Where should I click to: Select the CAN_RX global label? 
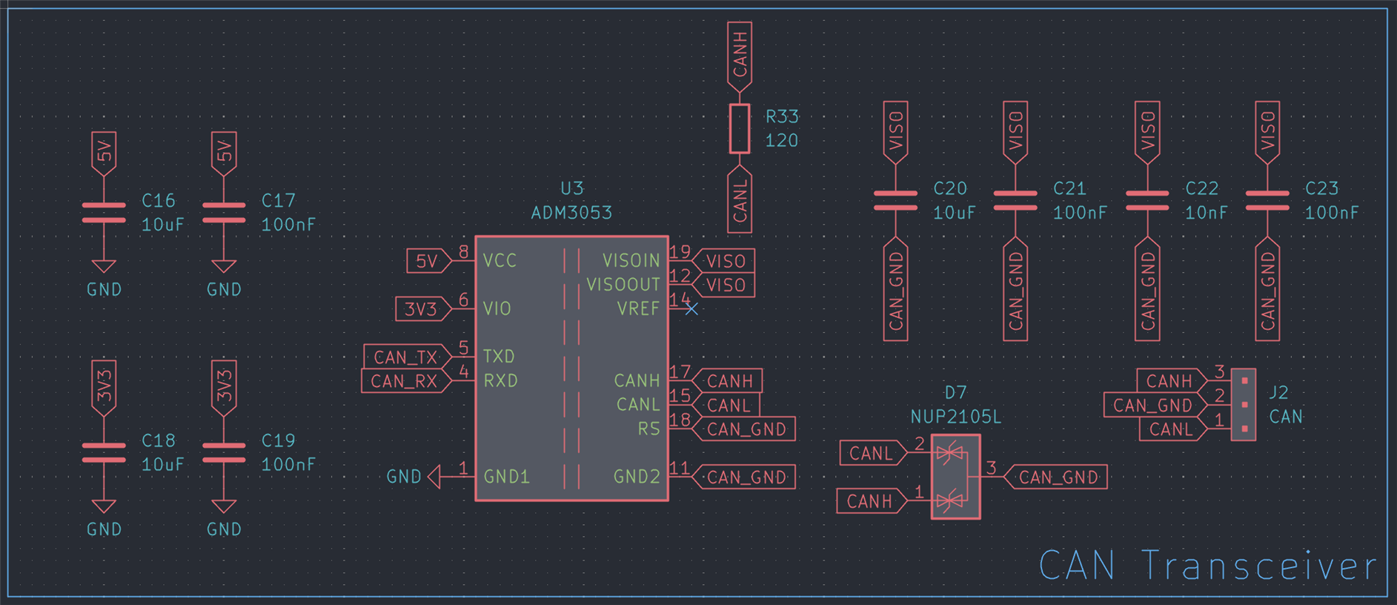pyautogui.click(x=405, y=381)
